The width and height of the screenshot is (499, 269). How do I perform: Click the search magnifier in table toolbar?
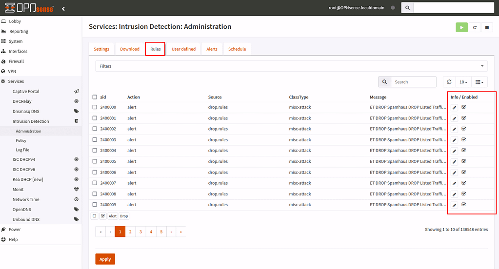pos(384,82)
